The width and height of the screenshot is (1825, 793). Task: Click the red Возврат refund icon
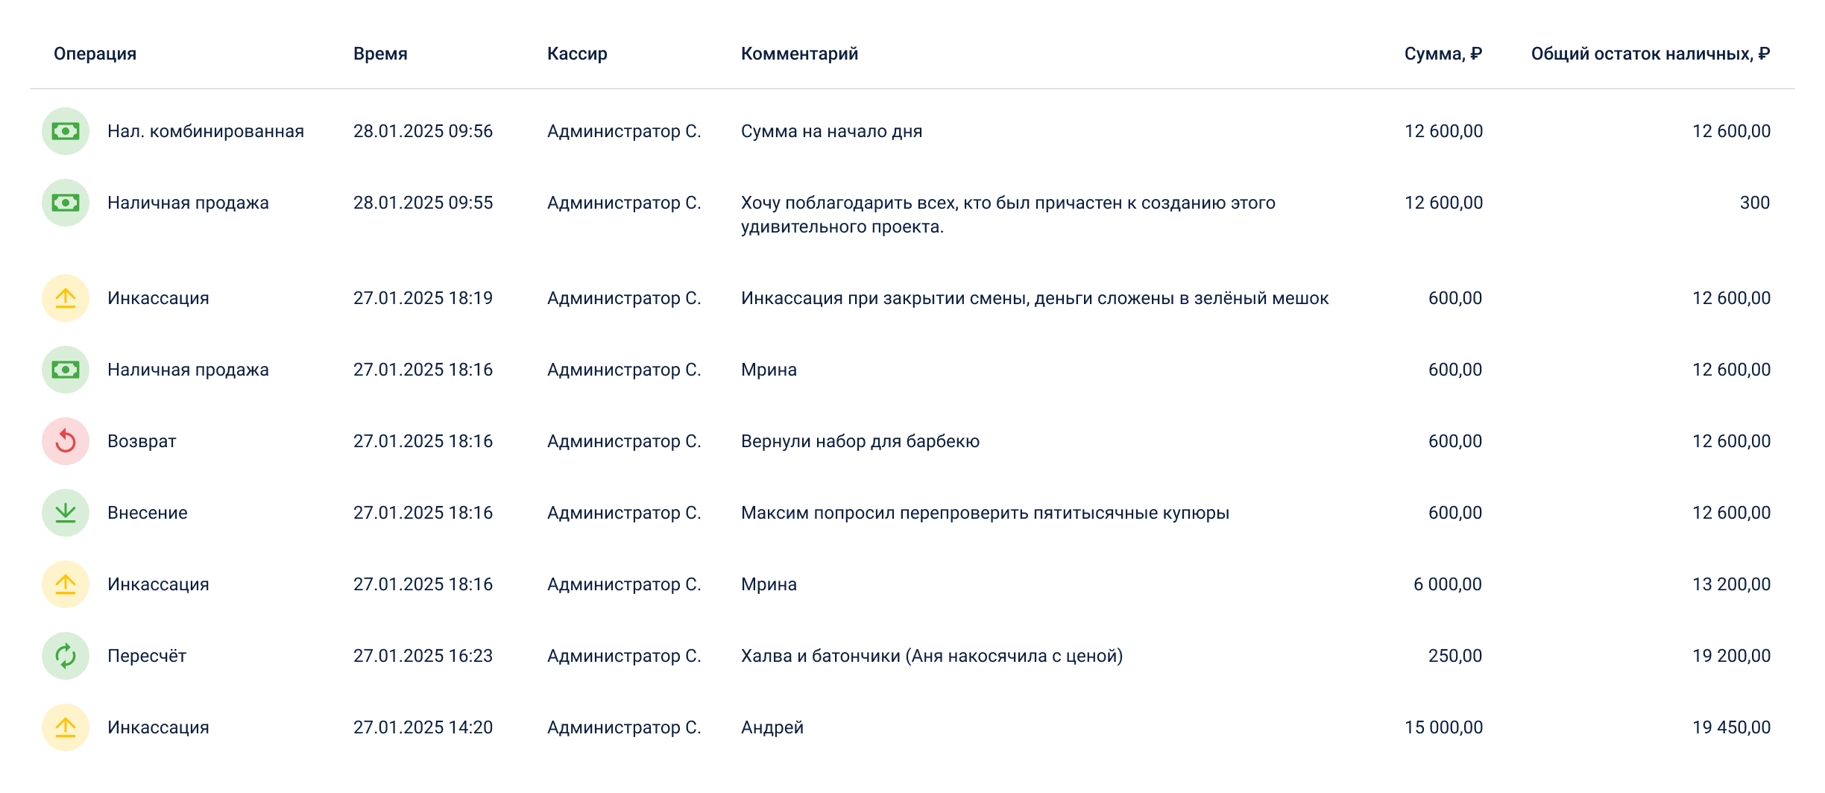tap(66, 441)
